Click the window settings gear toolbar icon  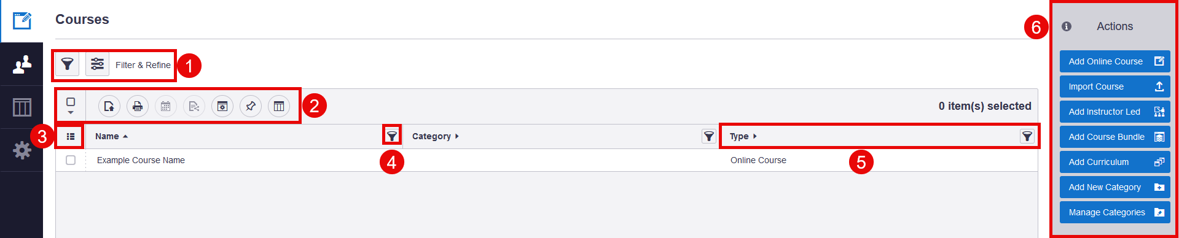[x=222, y=106]
